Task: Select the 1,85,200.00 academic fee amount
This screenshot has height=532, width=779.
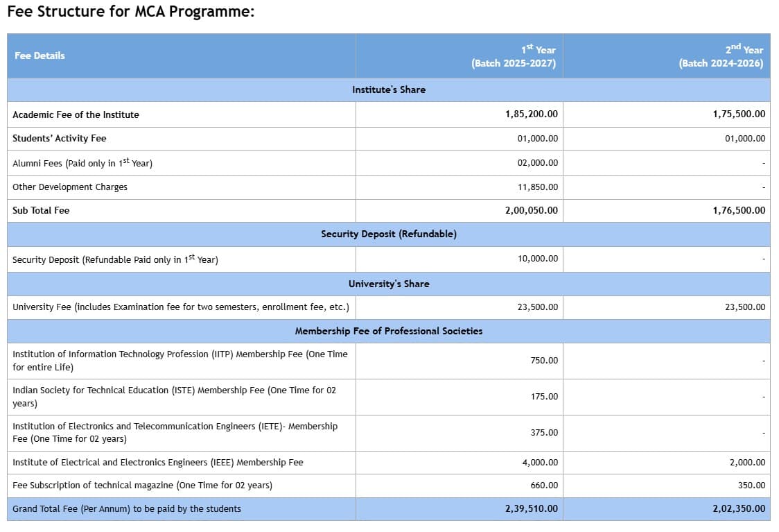Action: click(x=531, y=114)
